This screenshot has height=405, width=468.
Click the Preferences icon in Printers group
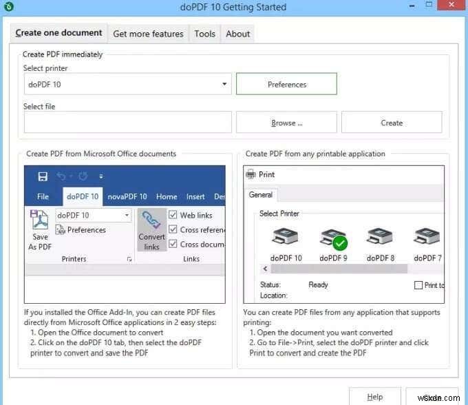coord(60,229)
